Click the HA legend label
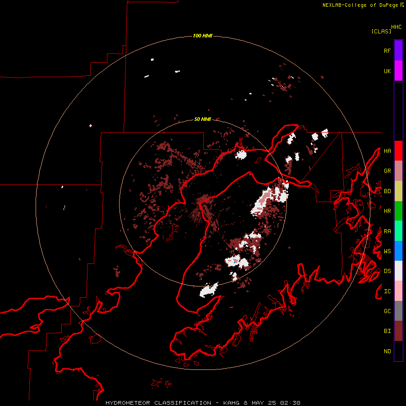This screenshot has height=406, width=406. pyautogui.click(x=387, y=151)
